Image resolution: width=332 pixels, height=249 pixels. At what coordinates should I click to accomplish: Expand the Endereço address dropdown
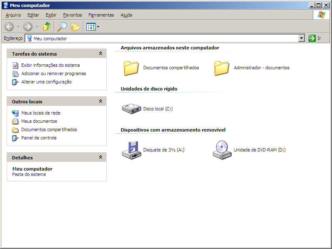coord(302,38)
